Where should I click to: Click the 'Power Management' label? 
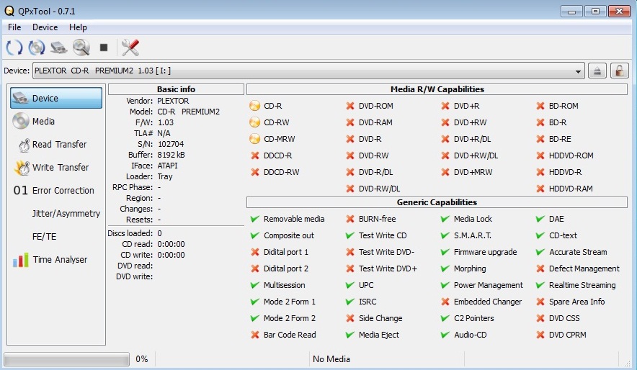click(x=489, y=285)
